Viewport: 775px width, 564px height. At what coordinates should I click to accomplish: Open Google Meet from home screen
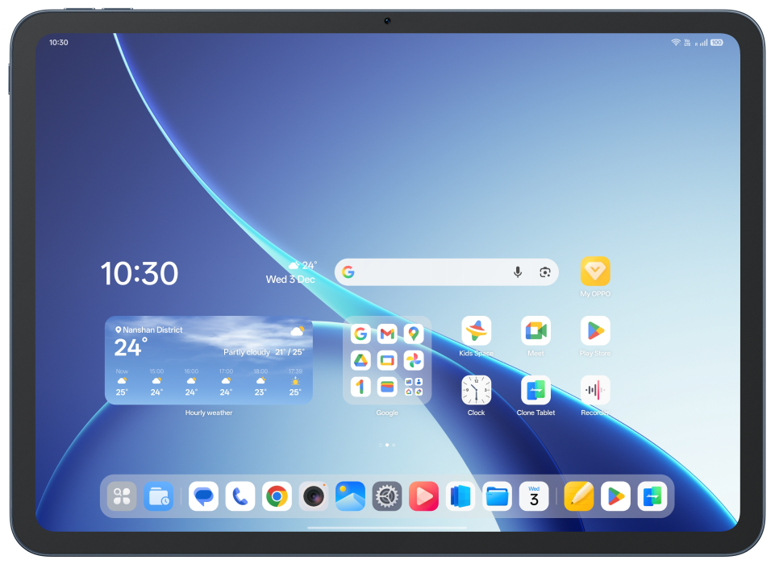point(535,331)
